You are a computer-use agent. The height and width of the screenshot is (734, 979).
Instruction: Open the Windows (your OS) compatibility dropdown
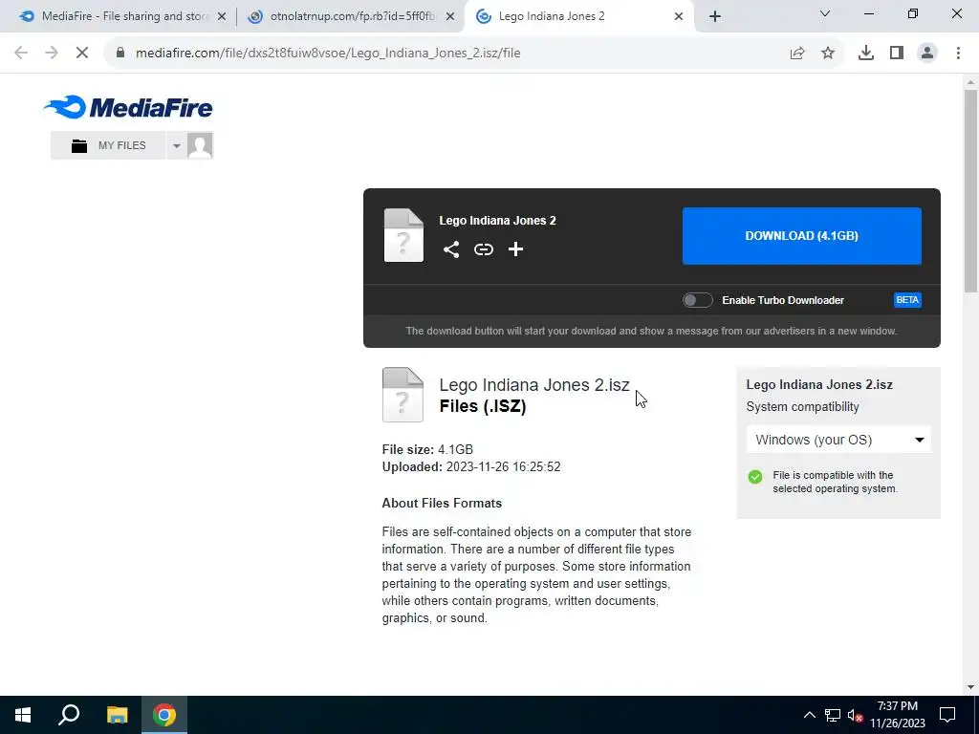pyautogui.click(x=838, y=440)
